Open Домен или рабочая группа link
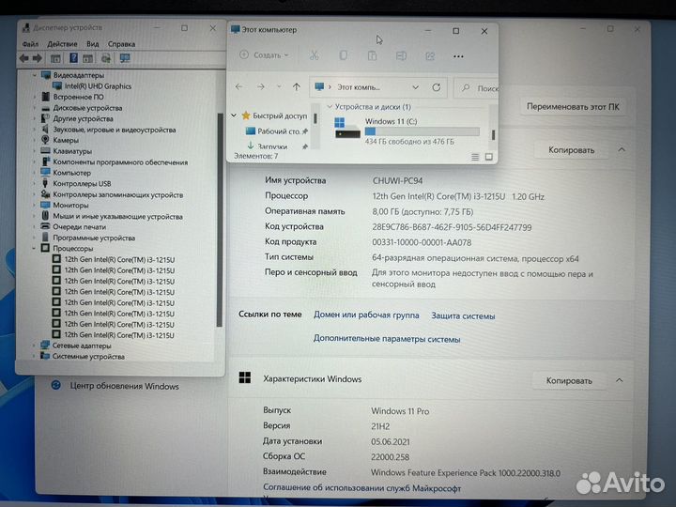The width and height of the screenshot is (676, 507). pos(366,315)
